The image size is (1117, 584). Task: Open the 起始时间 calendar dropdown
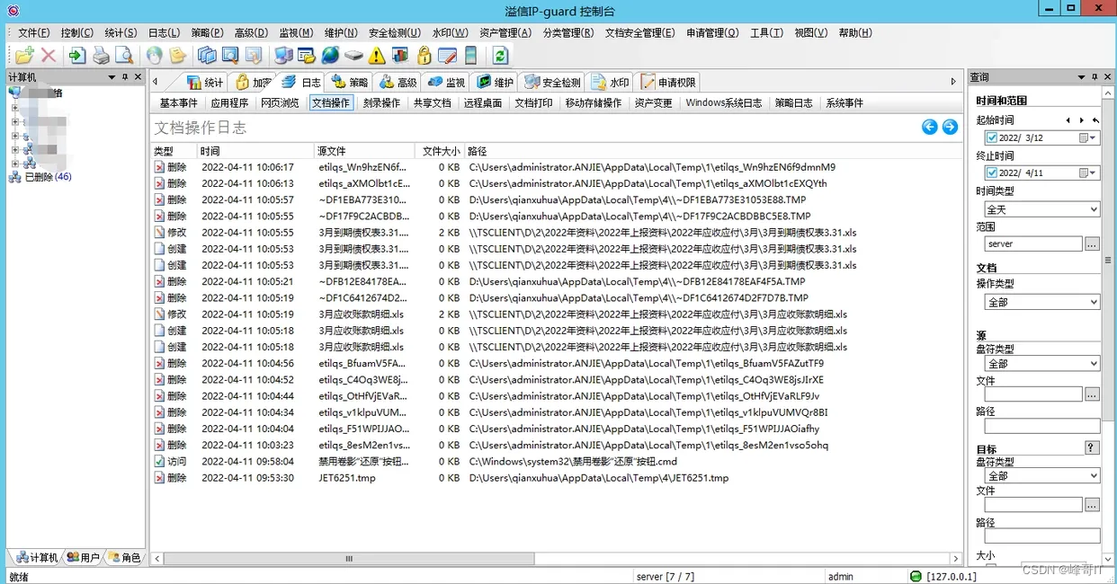(x=1087, y=138)
